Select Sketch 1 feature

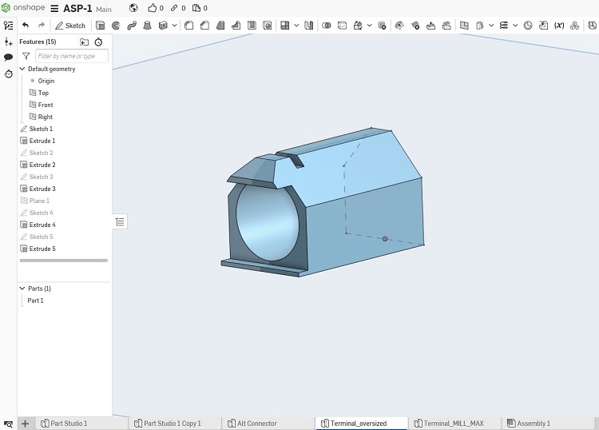(x=41, y=129)
